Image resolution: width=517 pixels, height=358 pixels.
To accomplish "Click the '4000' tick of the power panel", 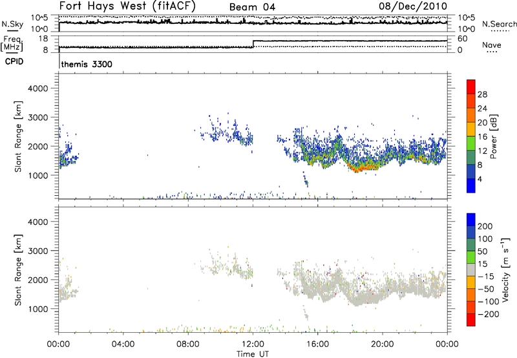I will pyautogui.click(x=38, y=89).
